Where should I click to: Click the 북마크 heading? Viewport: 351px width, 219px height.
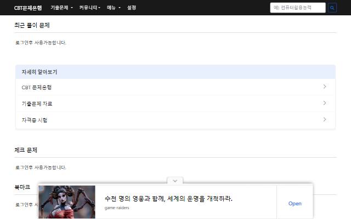pos(22,187)
